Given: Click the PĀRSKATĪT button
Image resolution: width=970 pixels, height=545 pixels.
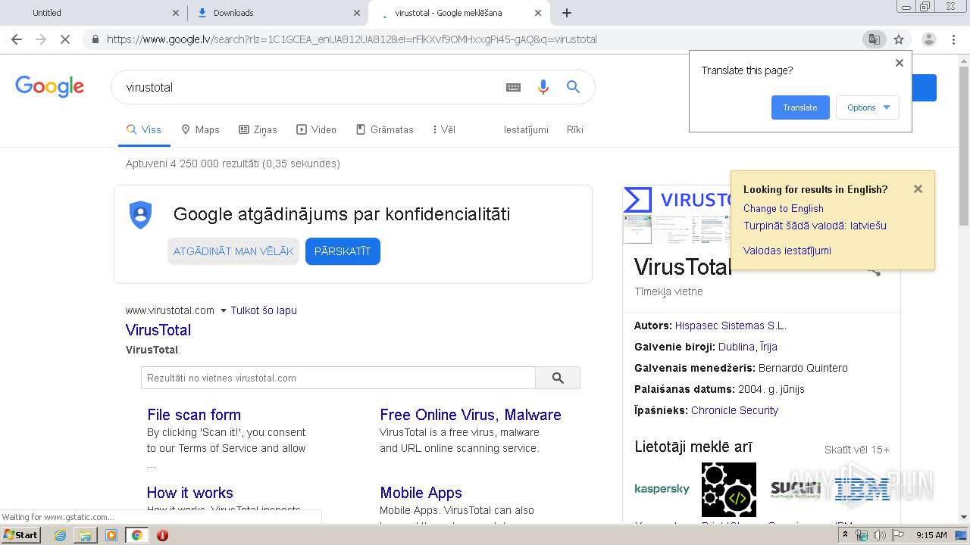Looking at the screenshot, I should pyautogui.click(x=343, y=251).
